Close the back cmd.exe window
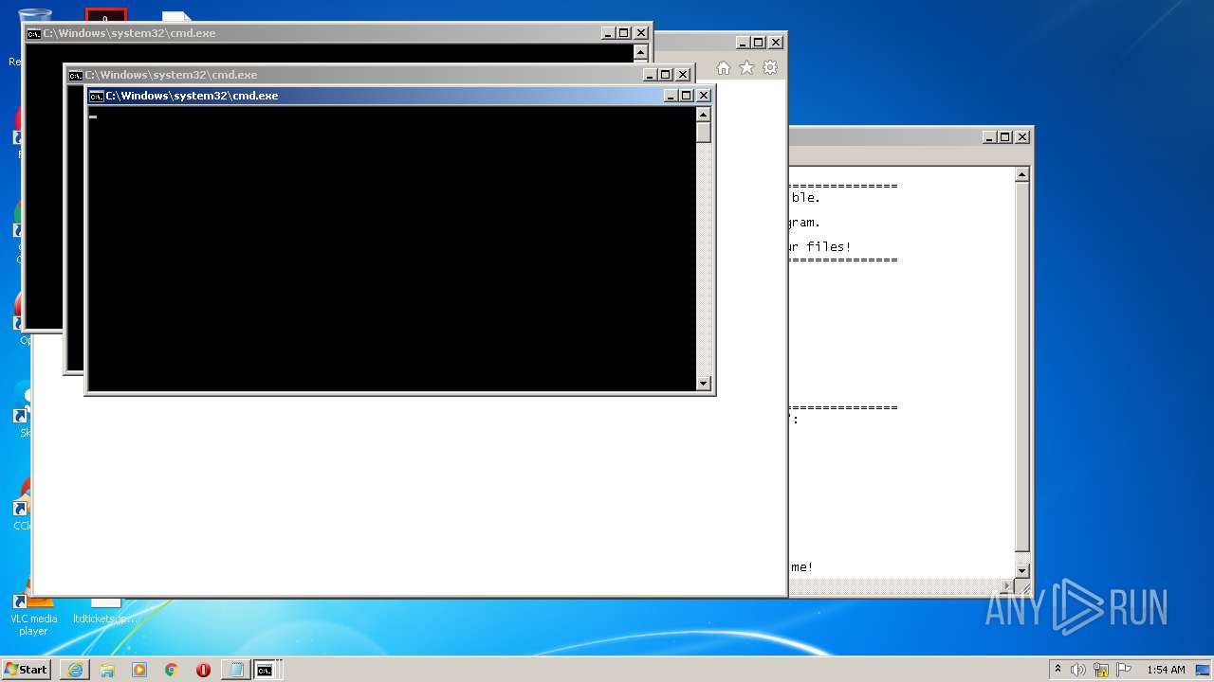Image resolution: width=1214 pixels, height=682 pixels. [641, 33]
